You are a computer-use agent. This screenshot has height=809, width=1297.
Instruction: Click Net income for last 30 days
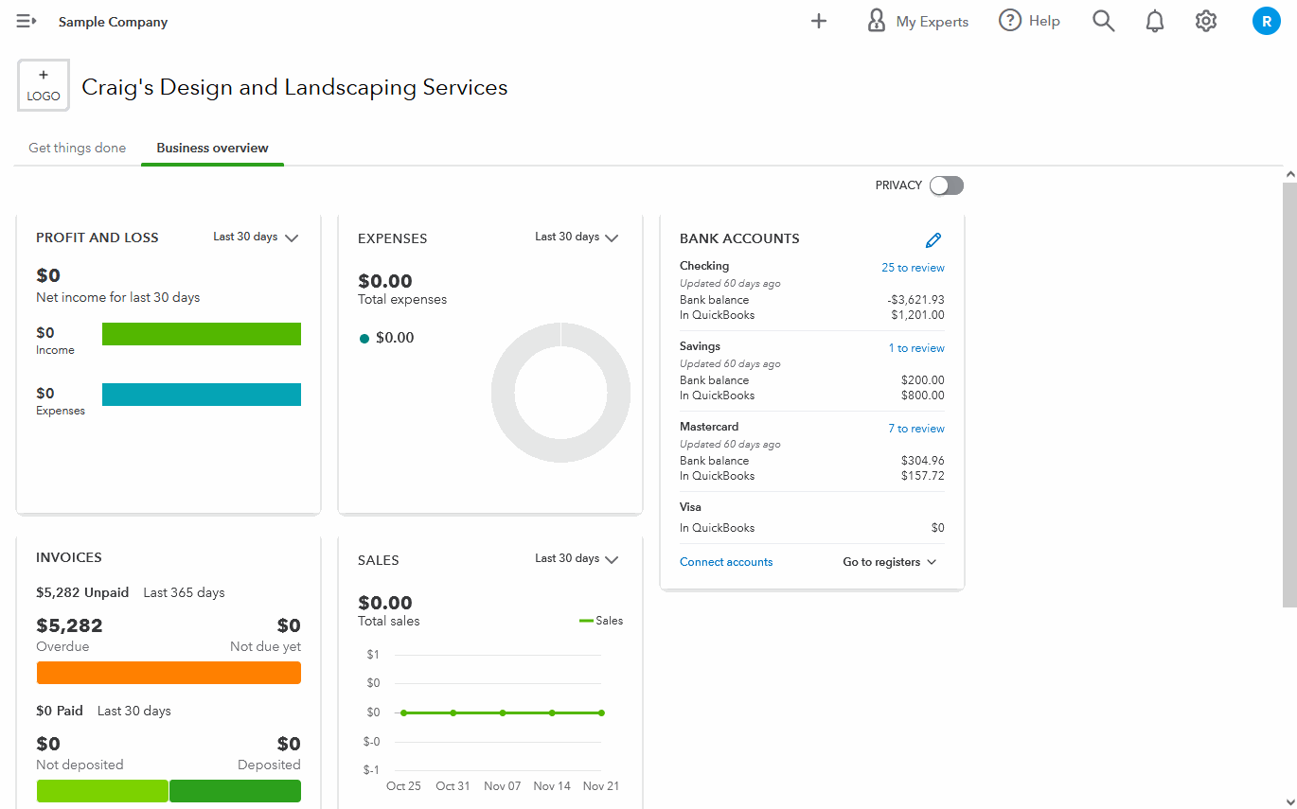coord(118,297)
